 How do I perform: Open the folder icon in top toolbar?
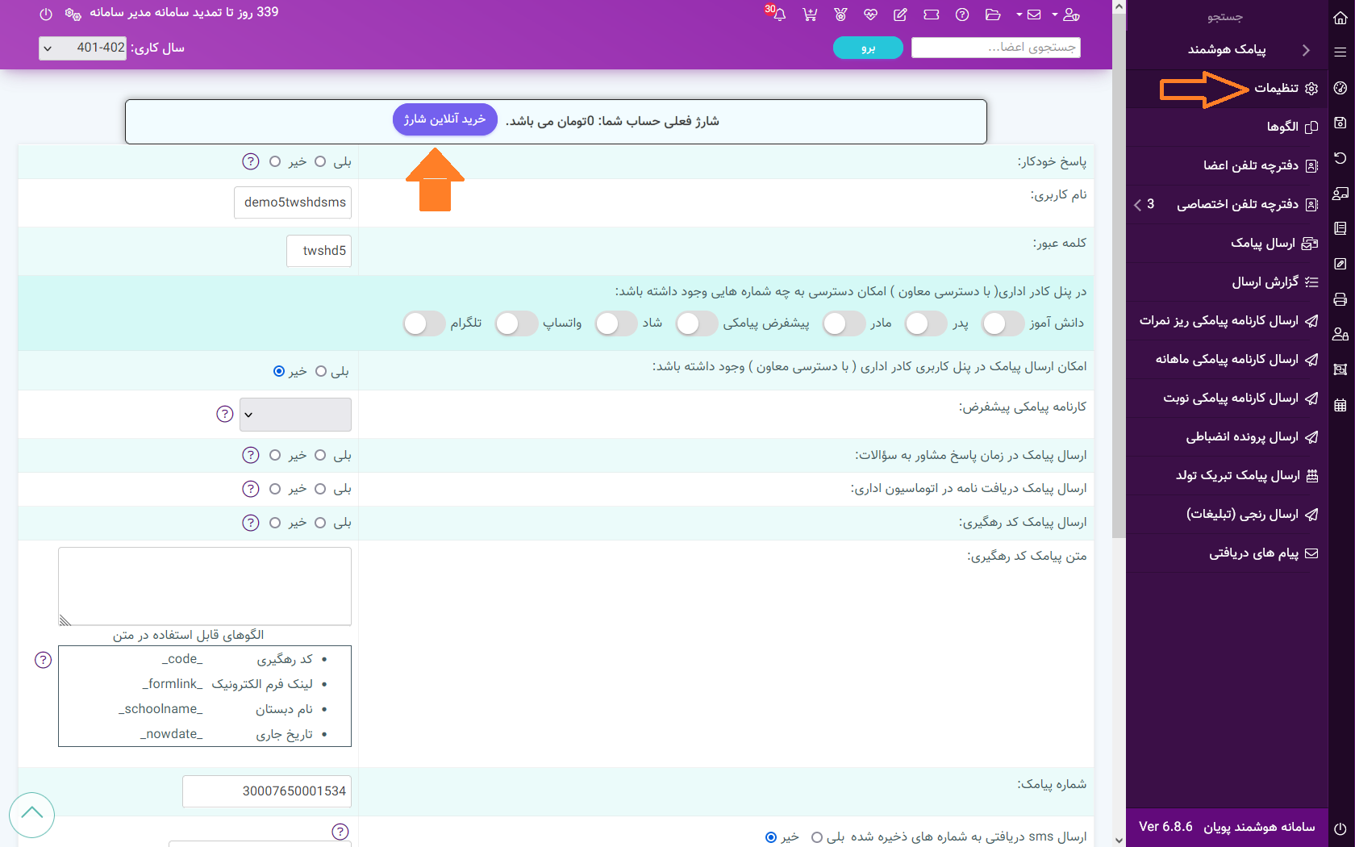point(993,15)
